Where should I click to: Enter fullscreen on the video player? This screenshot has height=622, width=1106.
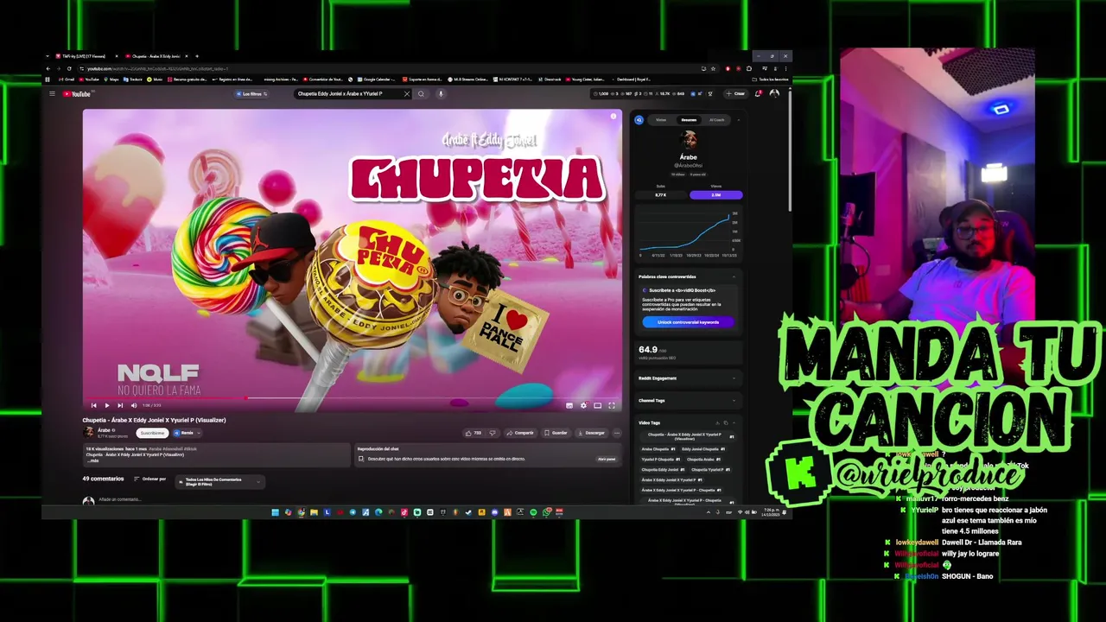click(612, 405)
